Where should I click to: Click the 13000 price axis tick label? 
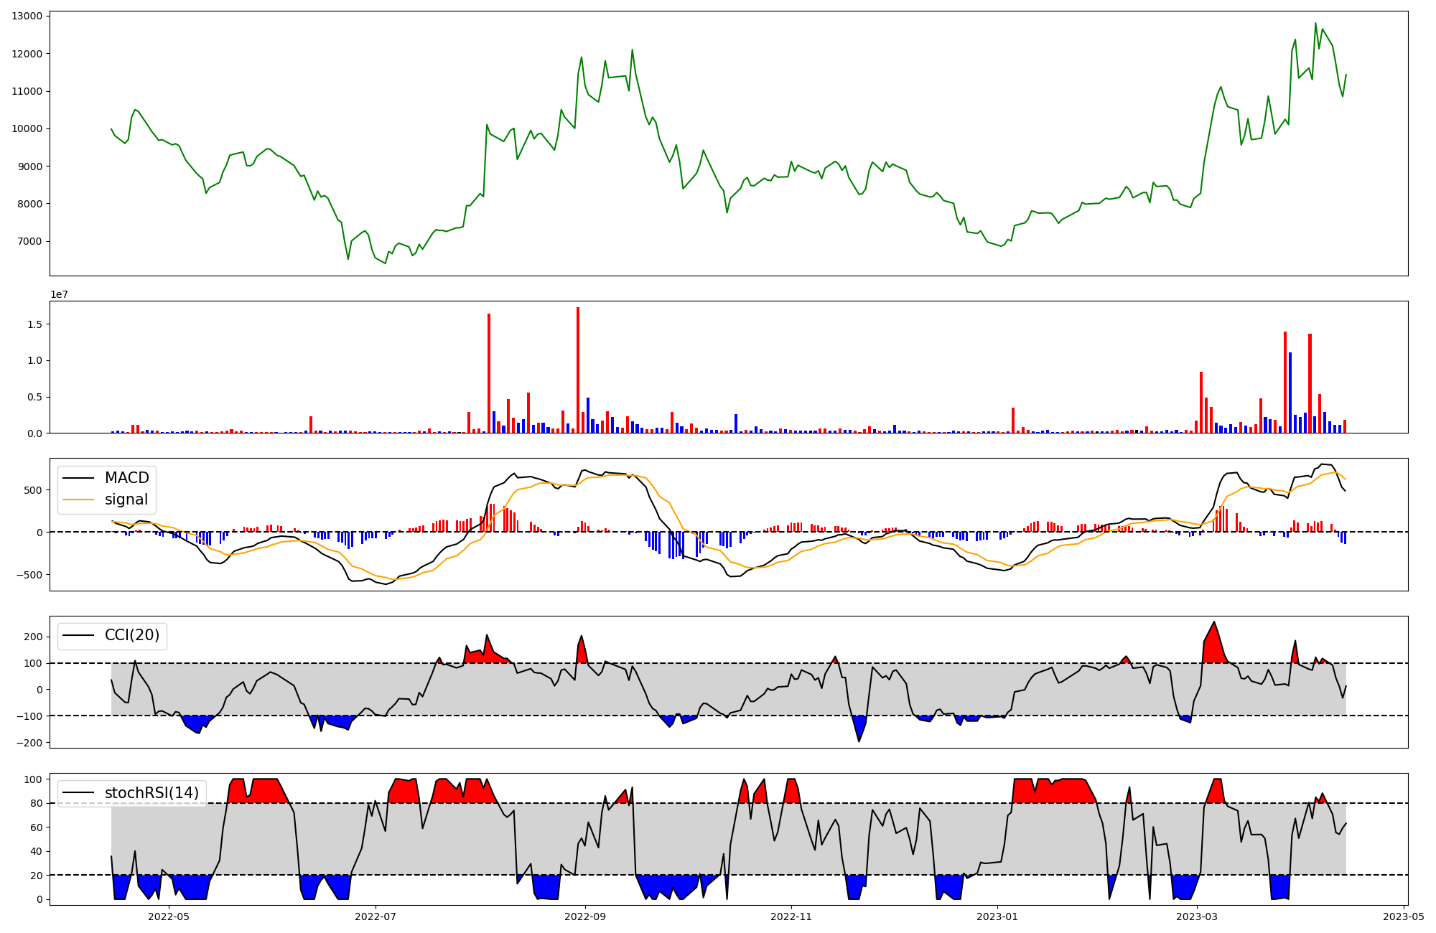(27, 16)
